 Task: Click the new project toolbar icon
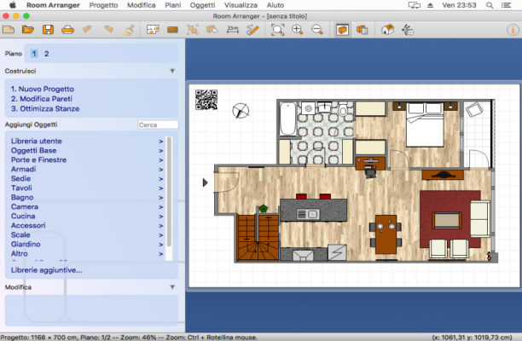(x=9, y=30)
